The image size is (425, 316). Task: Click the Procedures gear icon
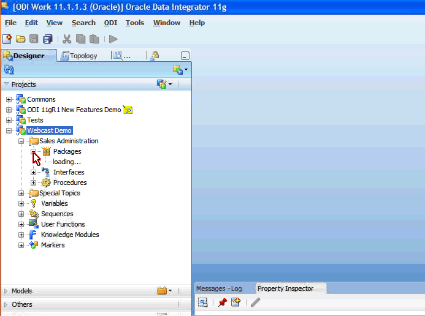(46, 182)
